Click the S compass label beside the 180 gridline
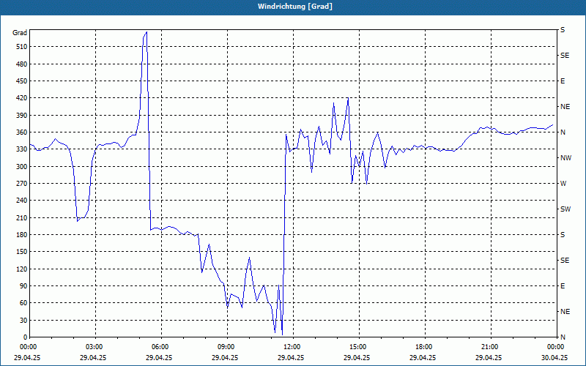 [563, 235]
